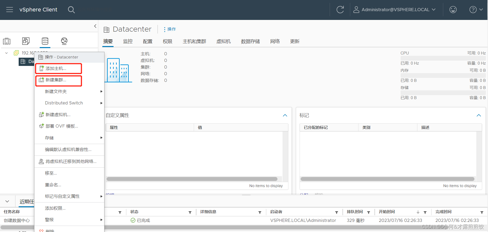
Task: Switch to the 监控 tab
Action: coord(128,41)
